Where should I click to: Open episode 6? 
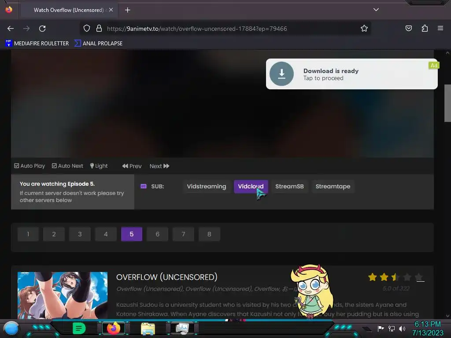point(157,234)
